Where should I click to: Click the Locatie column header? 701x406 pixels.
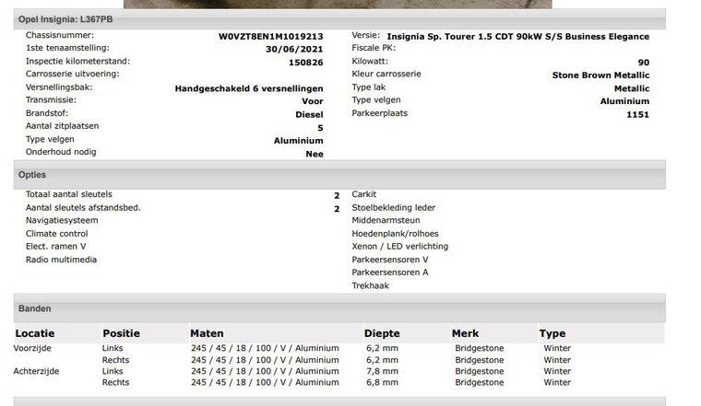[35, 333]
